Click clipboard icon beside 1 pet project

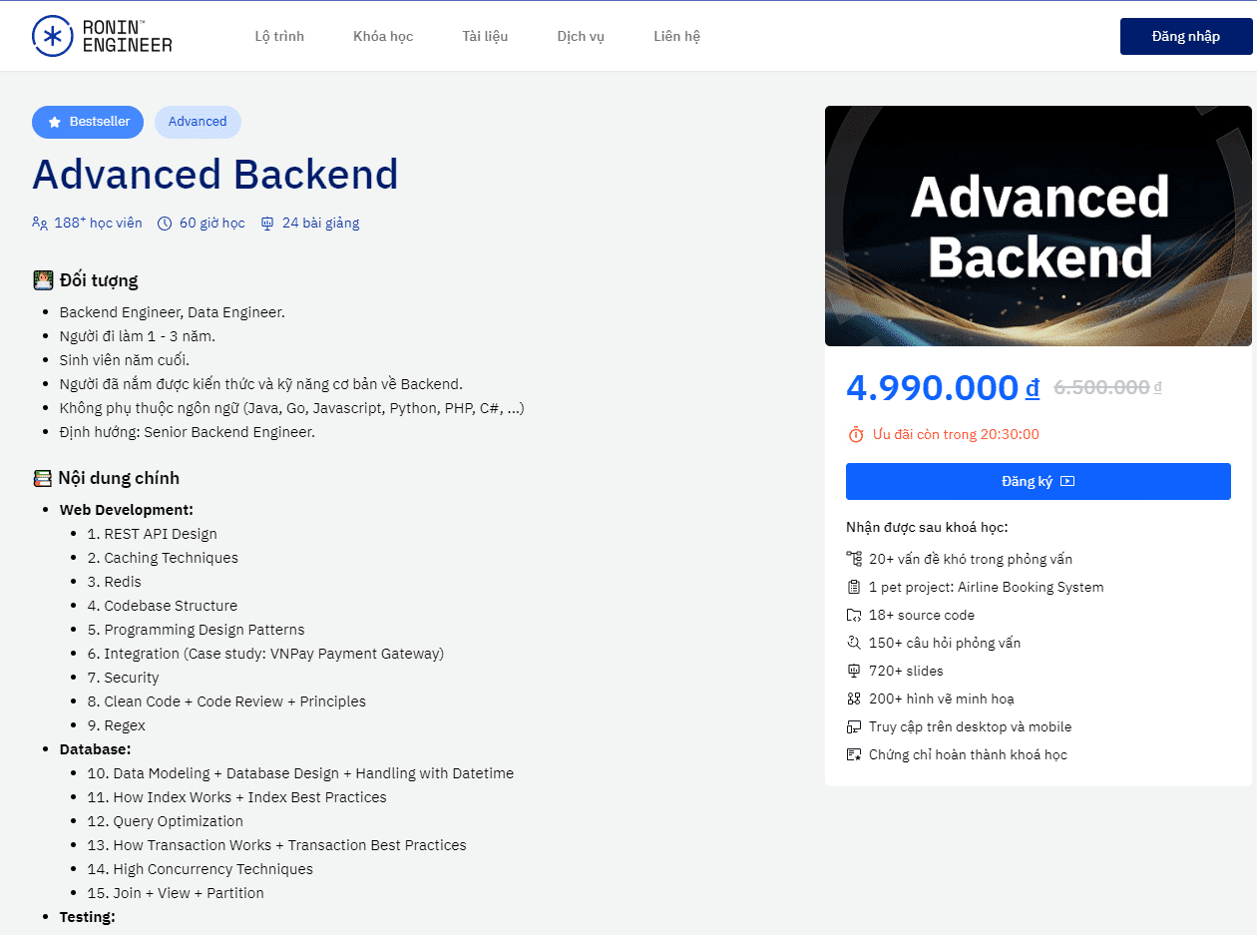[x=853, y=587]
